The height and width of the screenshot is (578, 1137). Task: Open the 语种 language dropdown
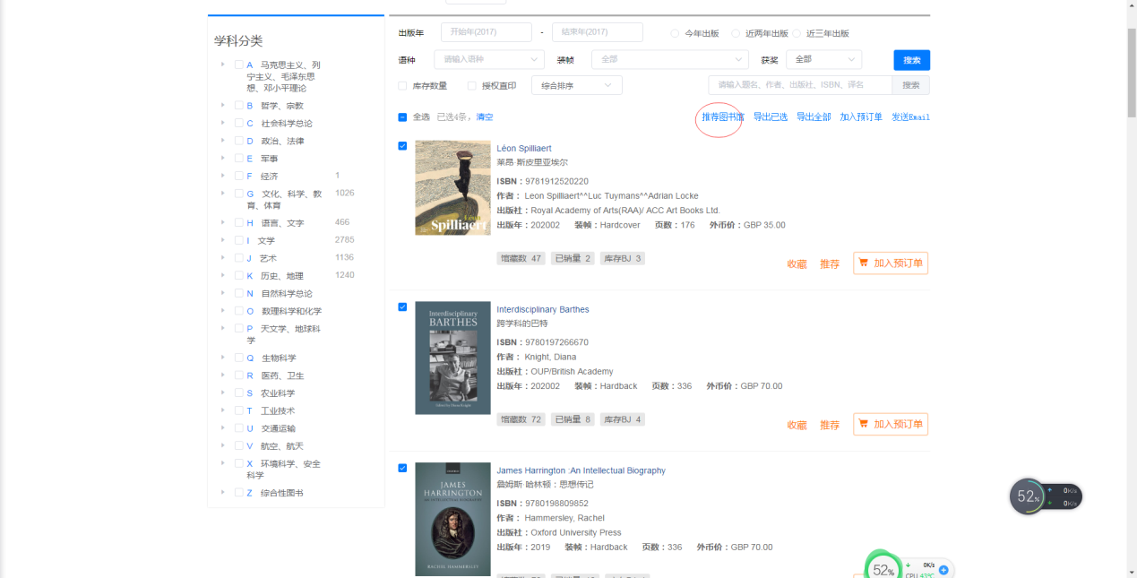click(488, 59)
